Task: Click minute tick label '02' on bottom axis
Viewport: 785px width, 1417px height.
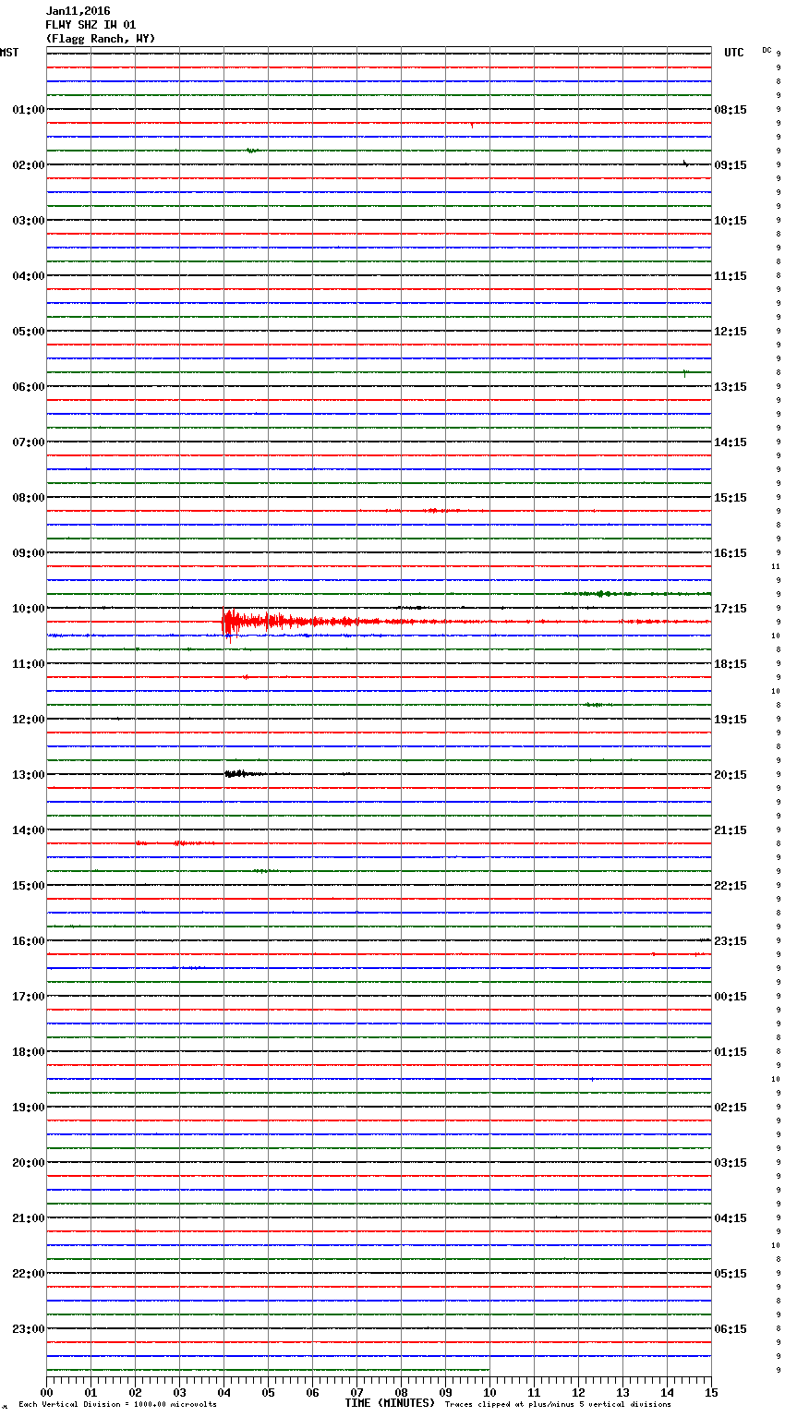Action: pyautogui.click(x=135, y=1391)
